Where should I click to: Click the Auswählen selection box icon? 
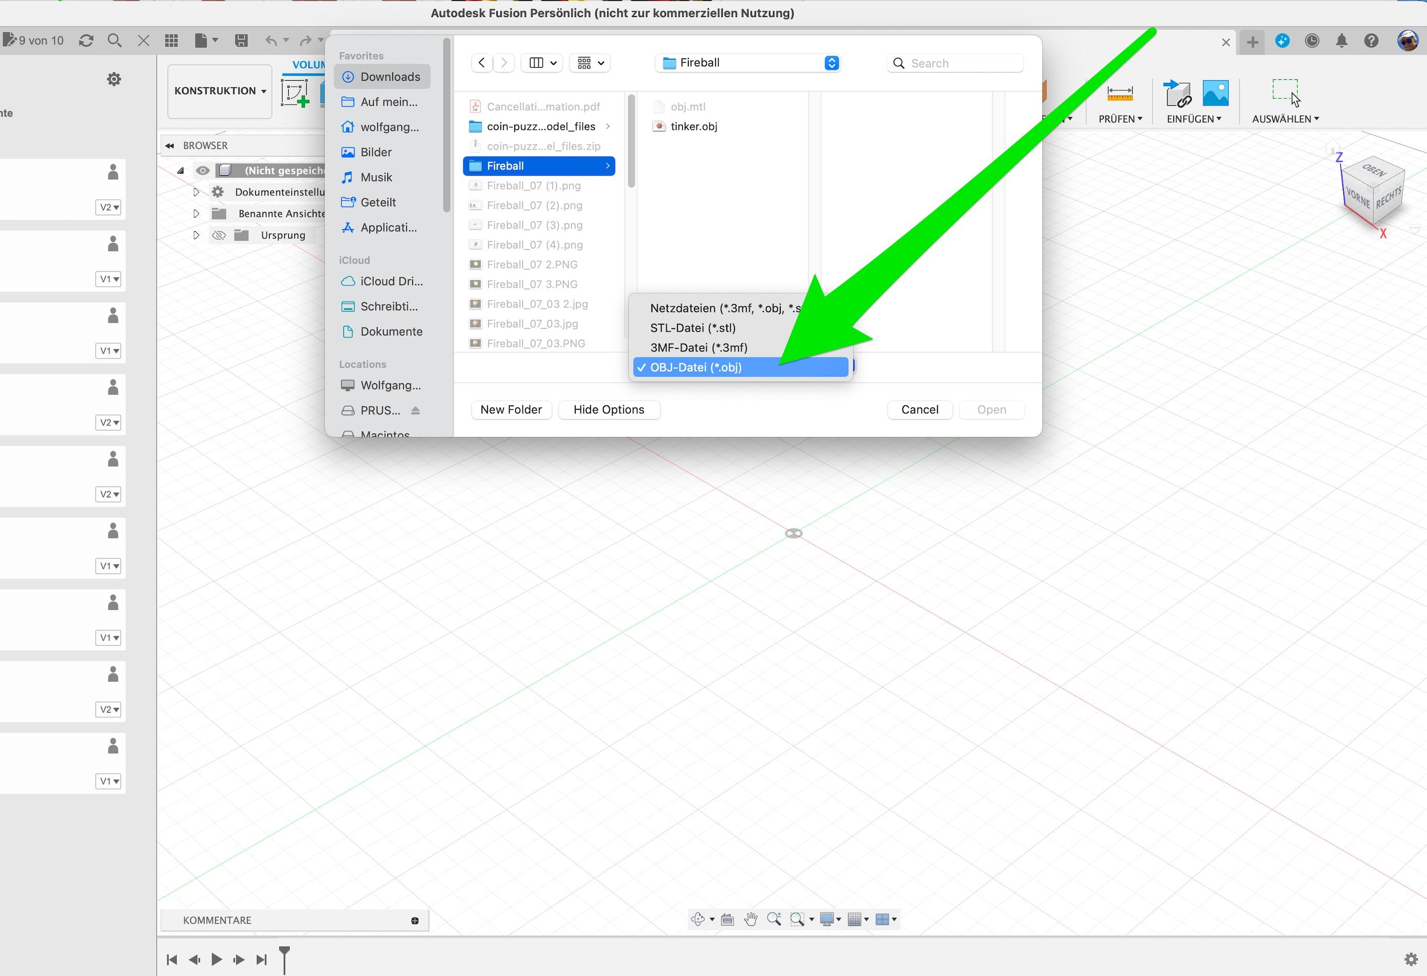pos(1285,91)
